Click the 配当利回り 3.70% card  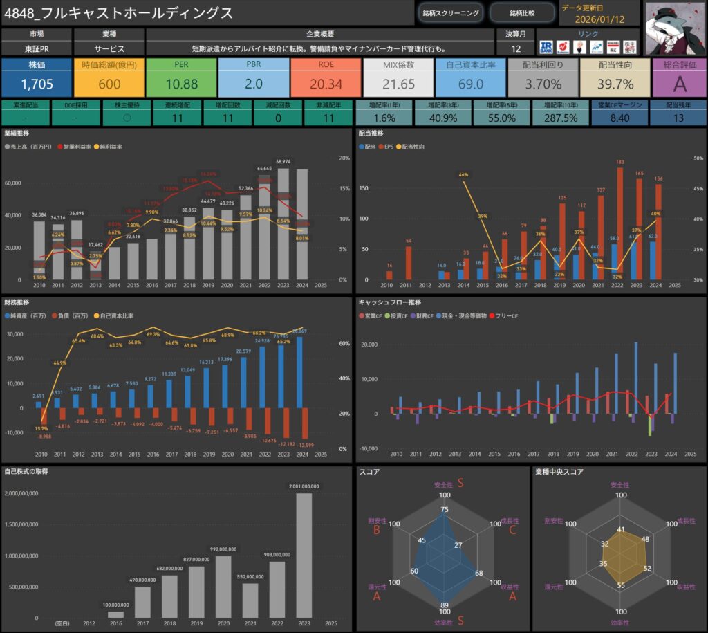[x=542, y=77]
